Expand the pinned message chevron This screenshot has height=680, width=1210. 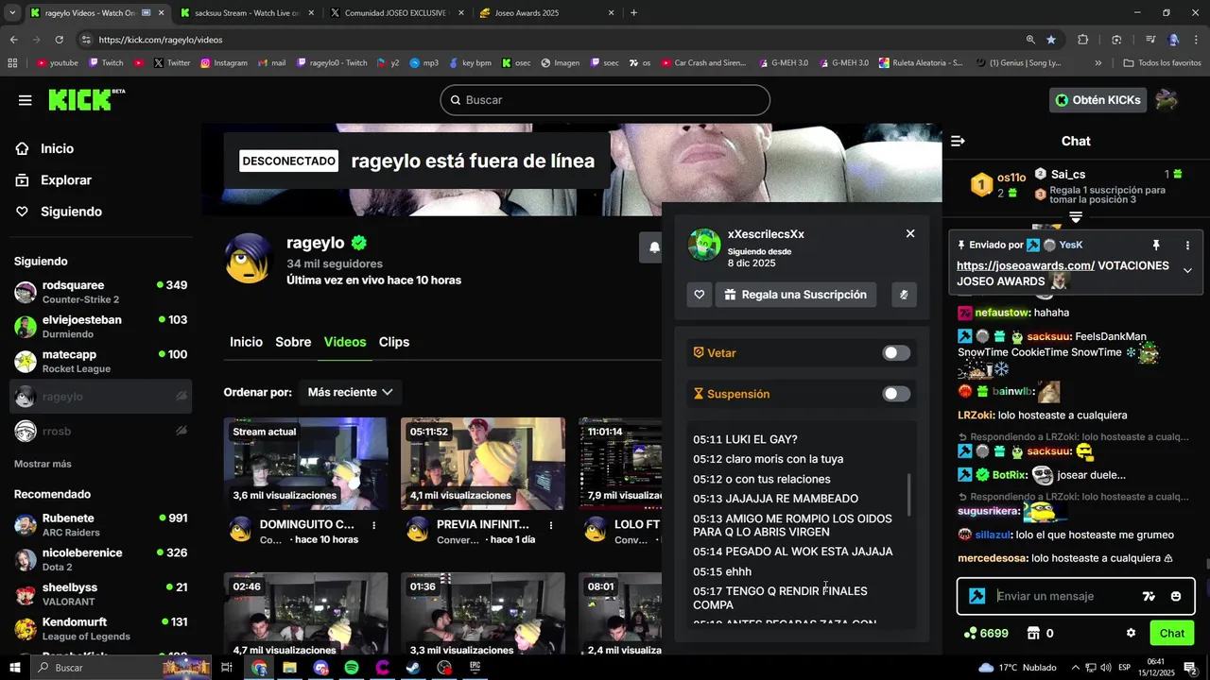tap(1187, 270)
